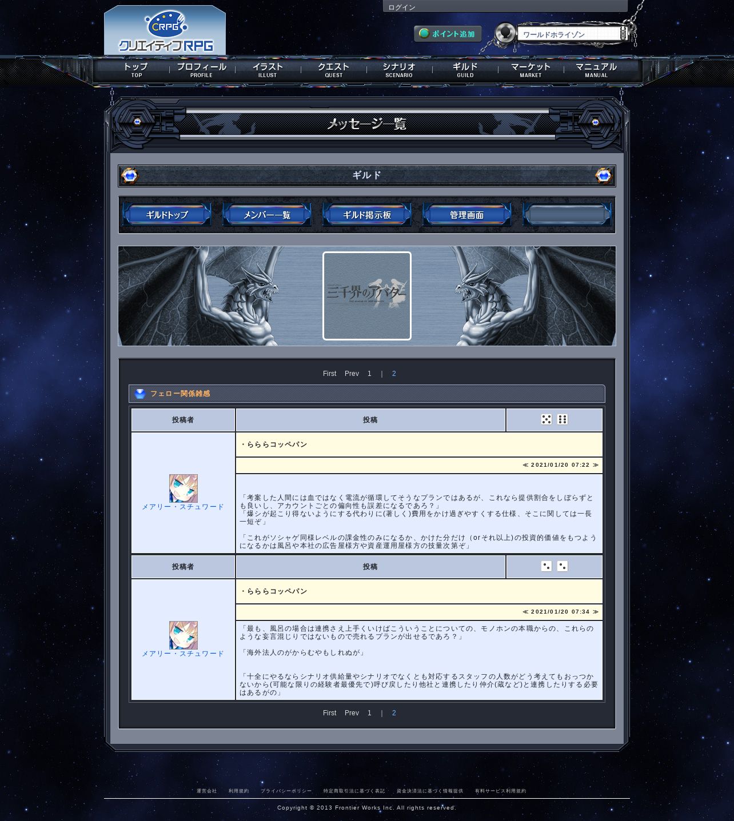The width and height of the screenshot is (734, 821).
Task: Click Prev in the bottom pagination
Action: click(x=352, y=713)
